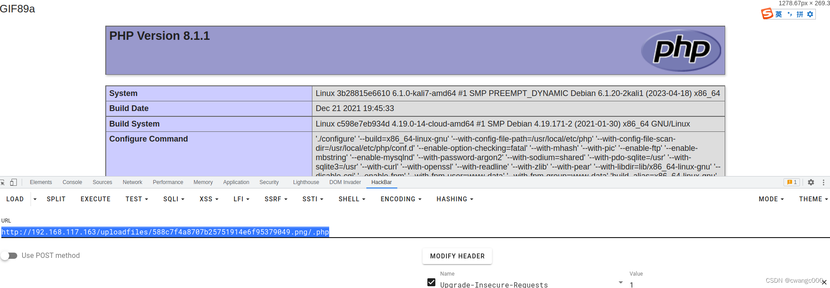
Task: Uncheck the Upgrade-Insecure-Requests header checkbox
Action: [431, 282]
